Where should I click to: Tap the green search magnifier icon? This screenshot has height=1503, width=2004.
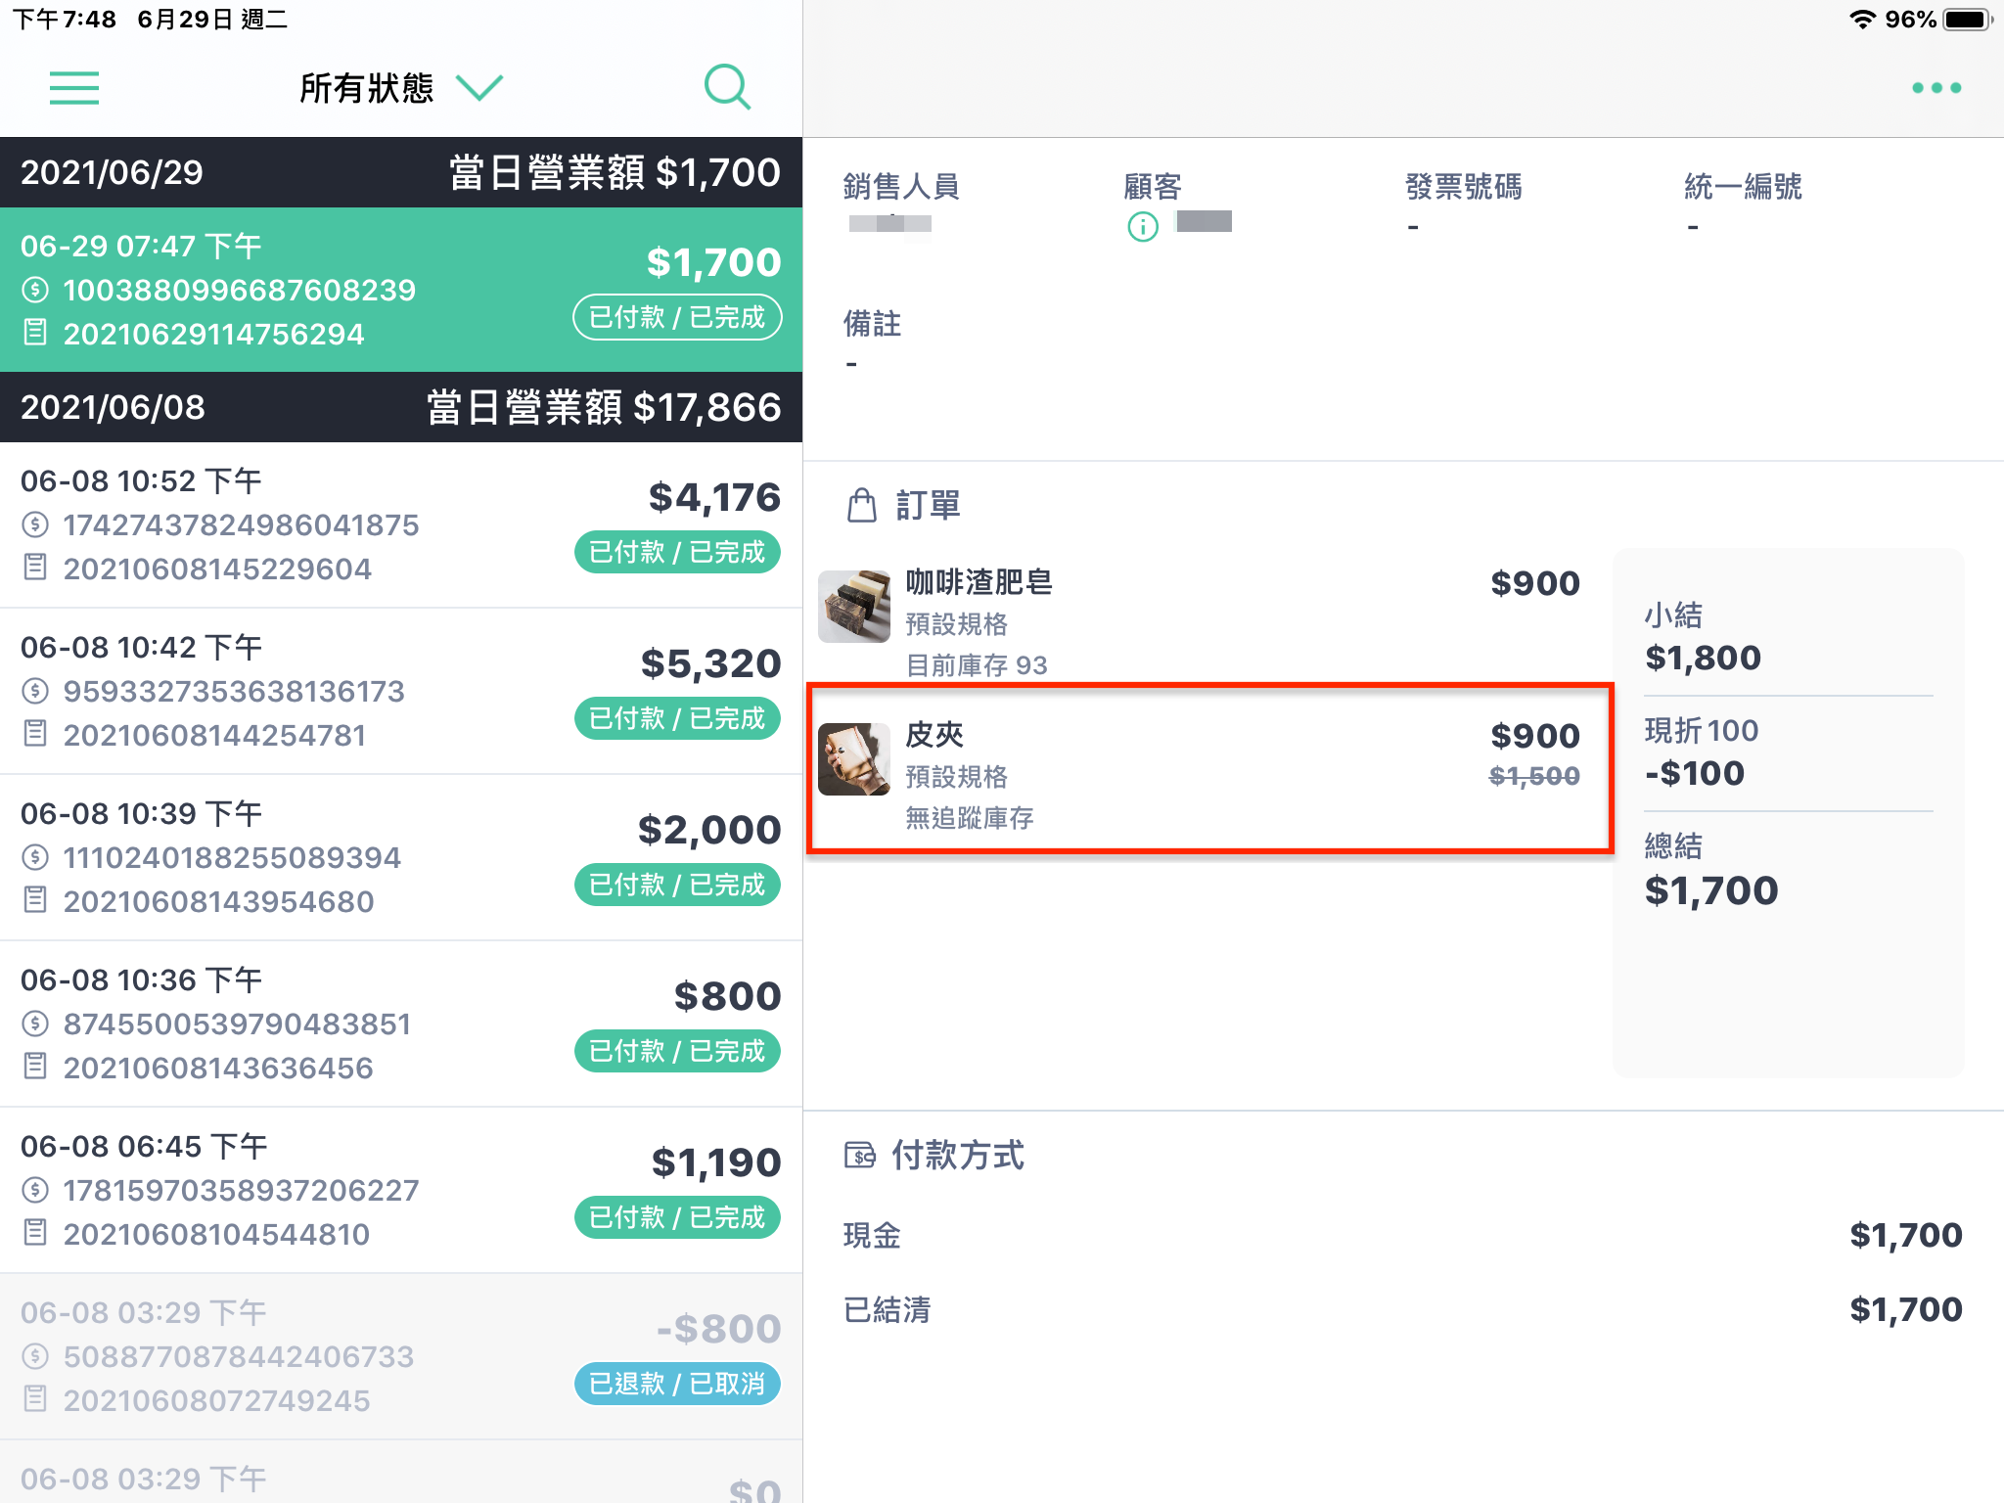coord(727,88)
